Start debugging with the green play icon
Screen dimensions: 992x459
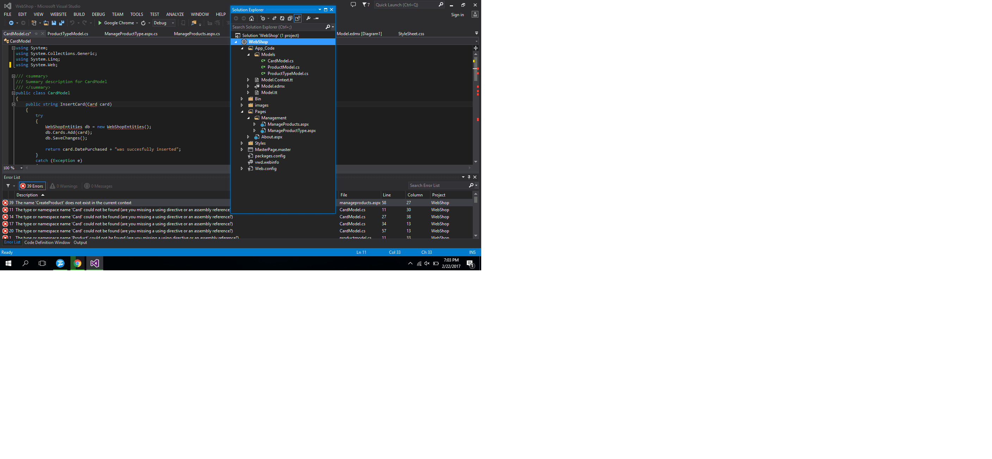tap(100, 23)
